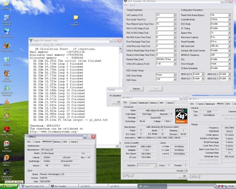
Task: Switch to Super PI taskbar button
Action: (x=34, y=186)
